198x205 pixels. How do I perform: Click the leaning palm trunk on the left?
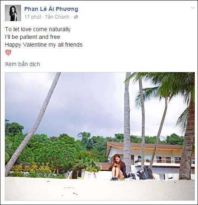pos(33,124)
